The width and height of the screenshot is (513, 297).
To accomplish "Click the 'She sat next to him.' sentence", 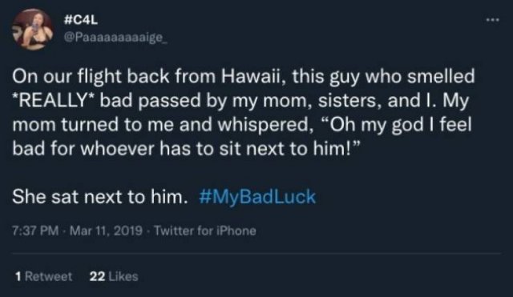I will tap(99, 197).
